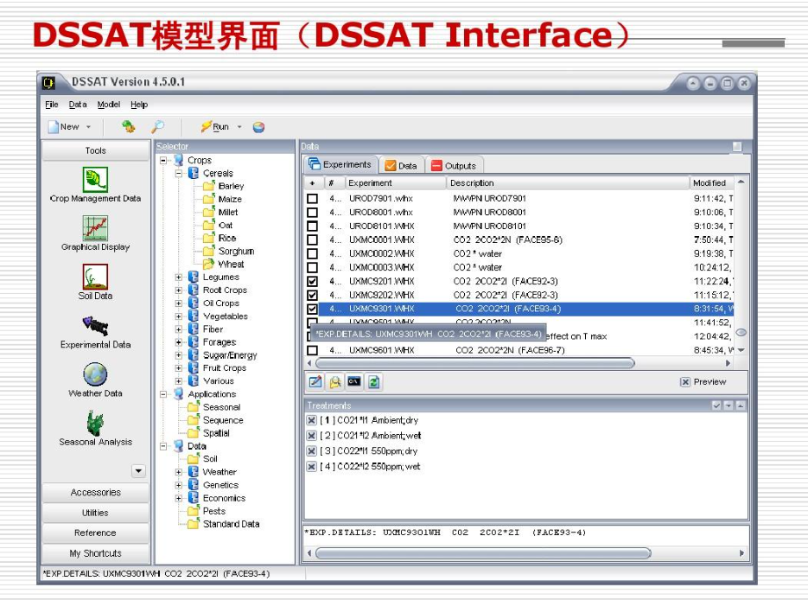Expand the Genetics tree node
This screenshot has width=808, height=600.
[x=179, y=485]
